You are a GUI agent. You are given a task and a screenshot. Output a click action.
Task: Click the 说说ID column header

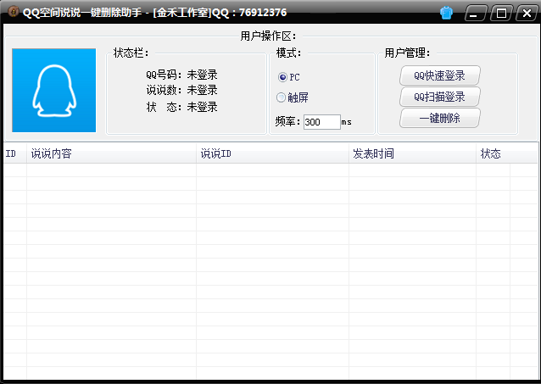pyautogui.click(x=272, y=153)
